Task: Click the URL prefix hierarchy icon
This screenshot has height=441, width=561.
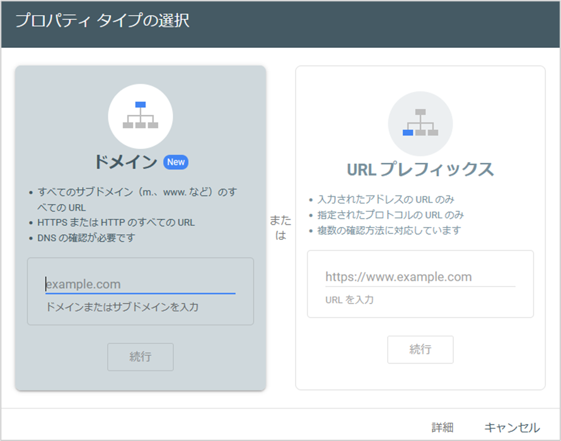Action: pyautogui.click(x=420, y=124)
